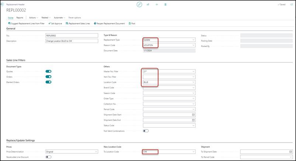Enable Not Valid Combinations switch

point(146,131)
